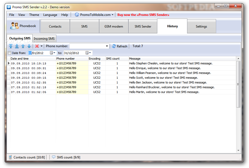Image resolution: width=249 pixels, height=168 pixels.
Task: Select the History tab
Action: [x=172, y=26]
